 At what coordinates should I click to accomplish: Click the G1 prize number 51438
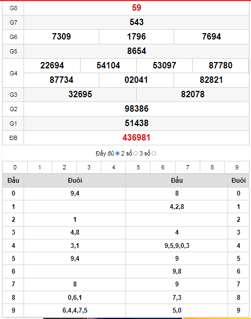(x=137, y=123)
